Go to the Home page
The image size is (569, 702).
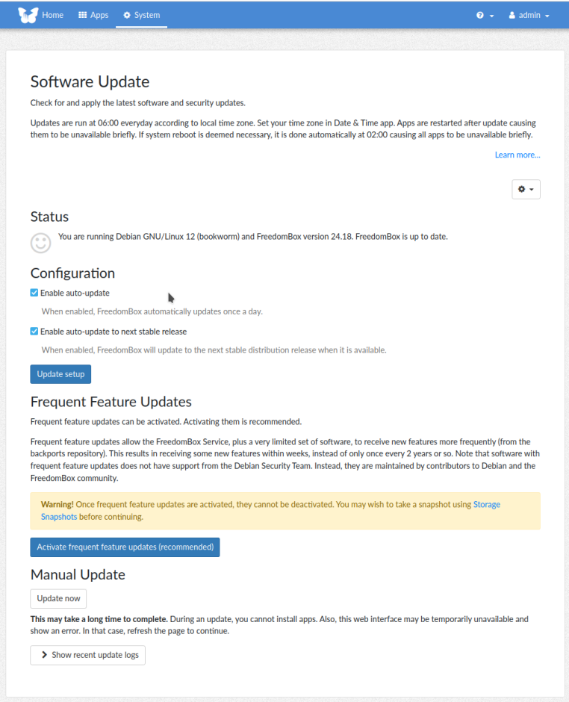click(52, 15)
